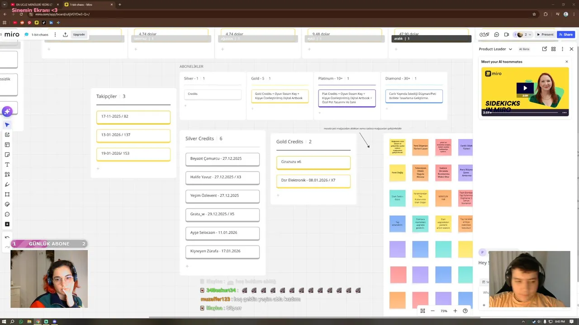Add card under Takipçiler column
Viewport: 579px width, 325px height.
(x=98, y=168)
